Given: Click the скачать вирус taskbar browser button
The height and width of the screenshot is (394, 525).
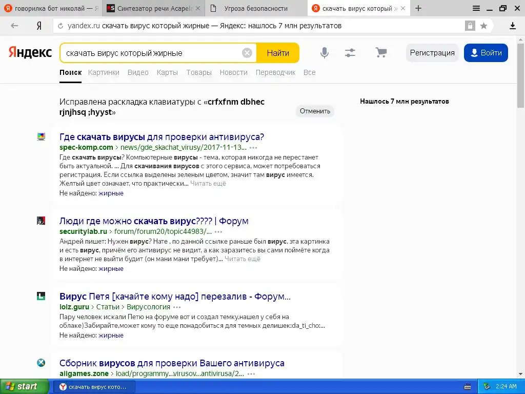Looking at the screenshot, I should (95, 387).
